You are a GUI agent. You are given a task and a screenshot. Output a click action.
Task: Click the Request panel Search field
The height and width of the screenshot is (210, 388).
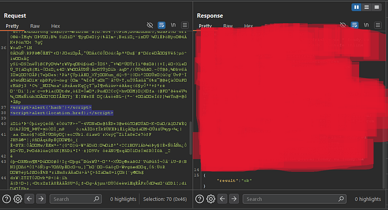[x=76, y=199]
